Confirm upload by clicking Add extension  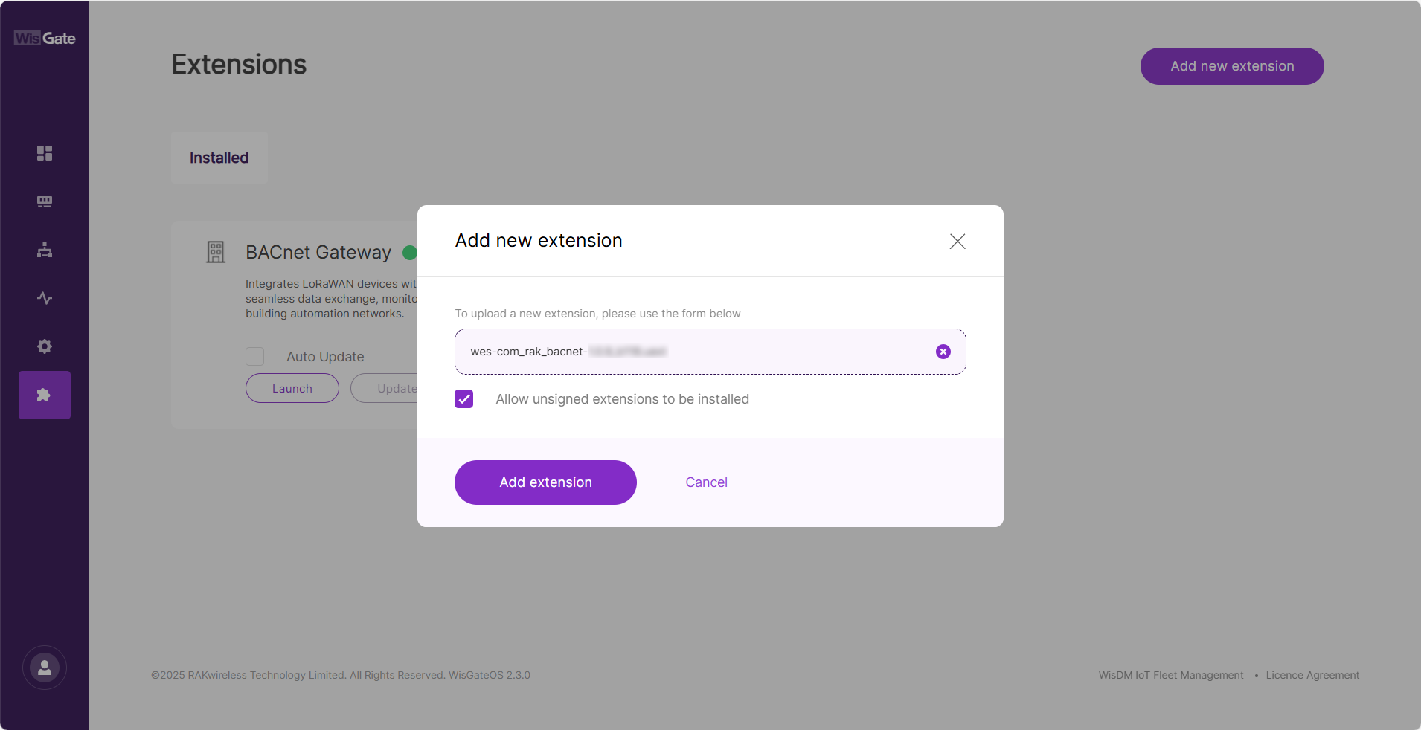click(545, 482)
